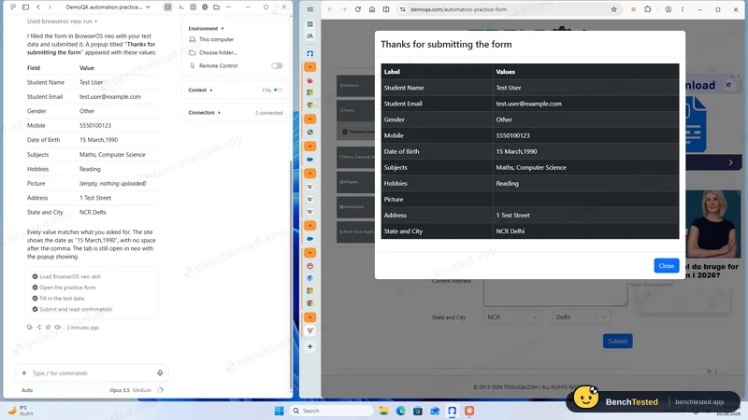748x420 pixels.
Task: Toggle the browser split view icon
Action: tap(386, 9)
